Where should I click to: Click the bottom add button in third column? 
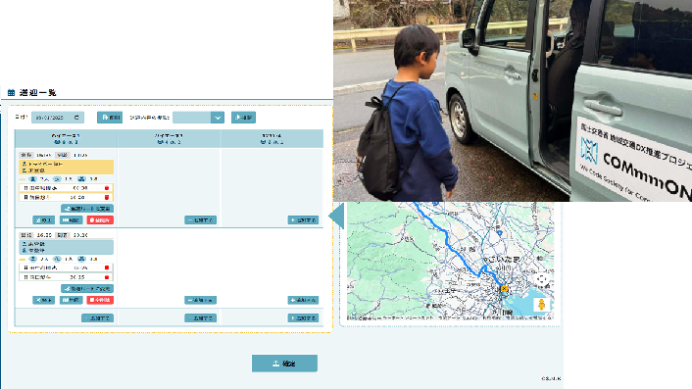[x=303, y=318]
